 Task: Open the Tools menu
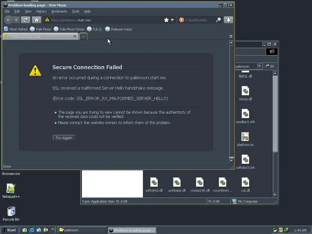click(x=76, y=11)
